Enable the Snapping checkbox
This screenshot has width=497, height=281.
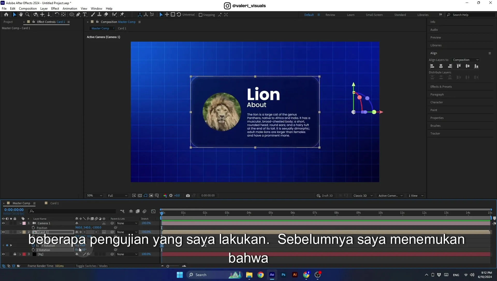point(200,15)
